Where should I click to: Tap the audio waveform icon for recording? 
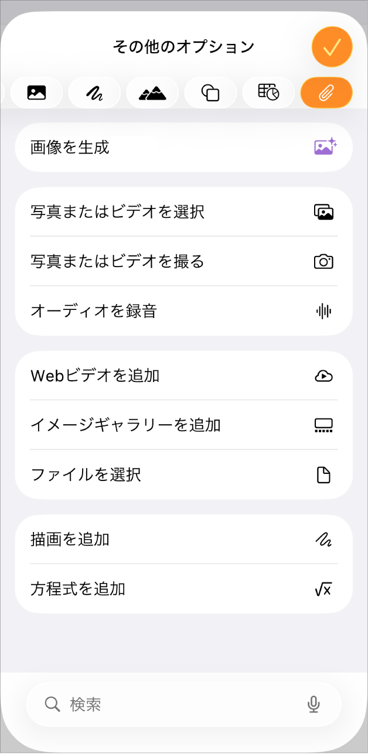325,311
